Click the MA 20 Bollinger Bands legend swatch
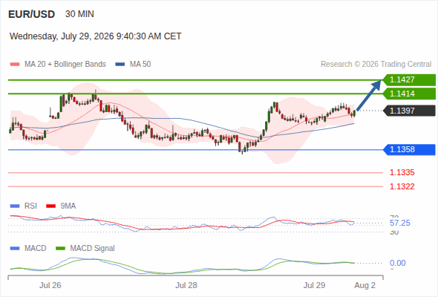 [15, 65]
